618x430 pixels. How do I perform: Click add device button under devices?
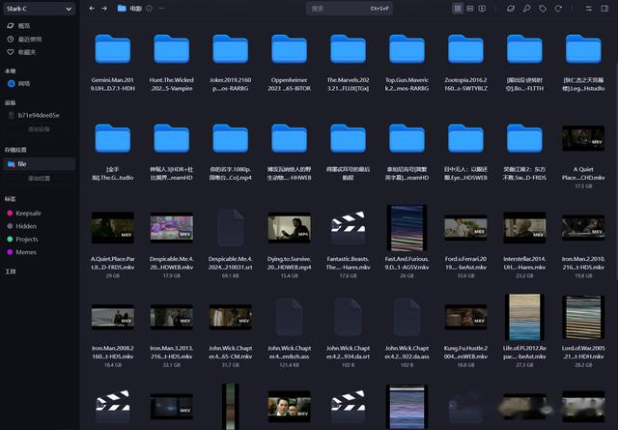39,129
